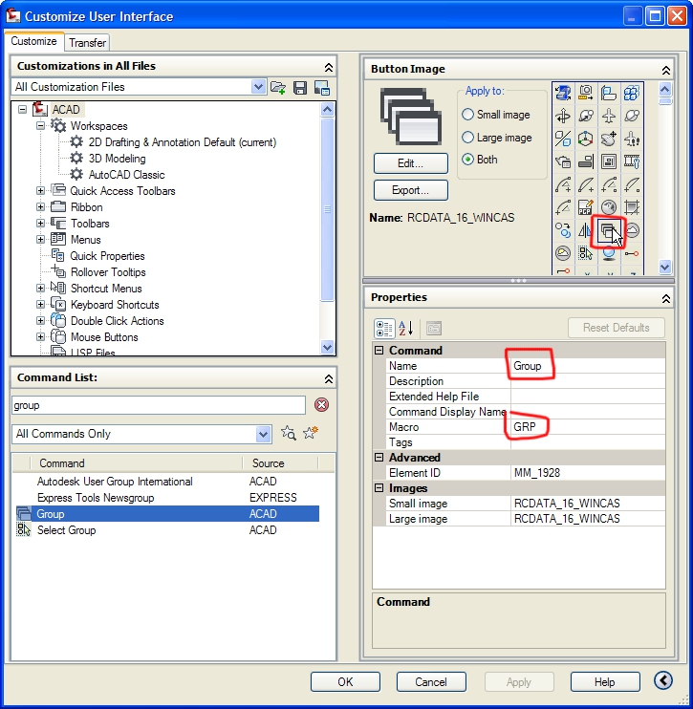The width and height of the screenshot is (693, 709).
Task: Click the command search input field
Action: [x=158, y=405]
